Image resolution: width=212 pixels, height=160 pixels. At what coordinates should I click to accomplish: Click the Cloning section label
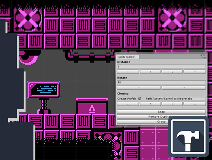click(123, 93)
